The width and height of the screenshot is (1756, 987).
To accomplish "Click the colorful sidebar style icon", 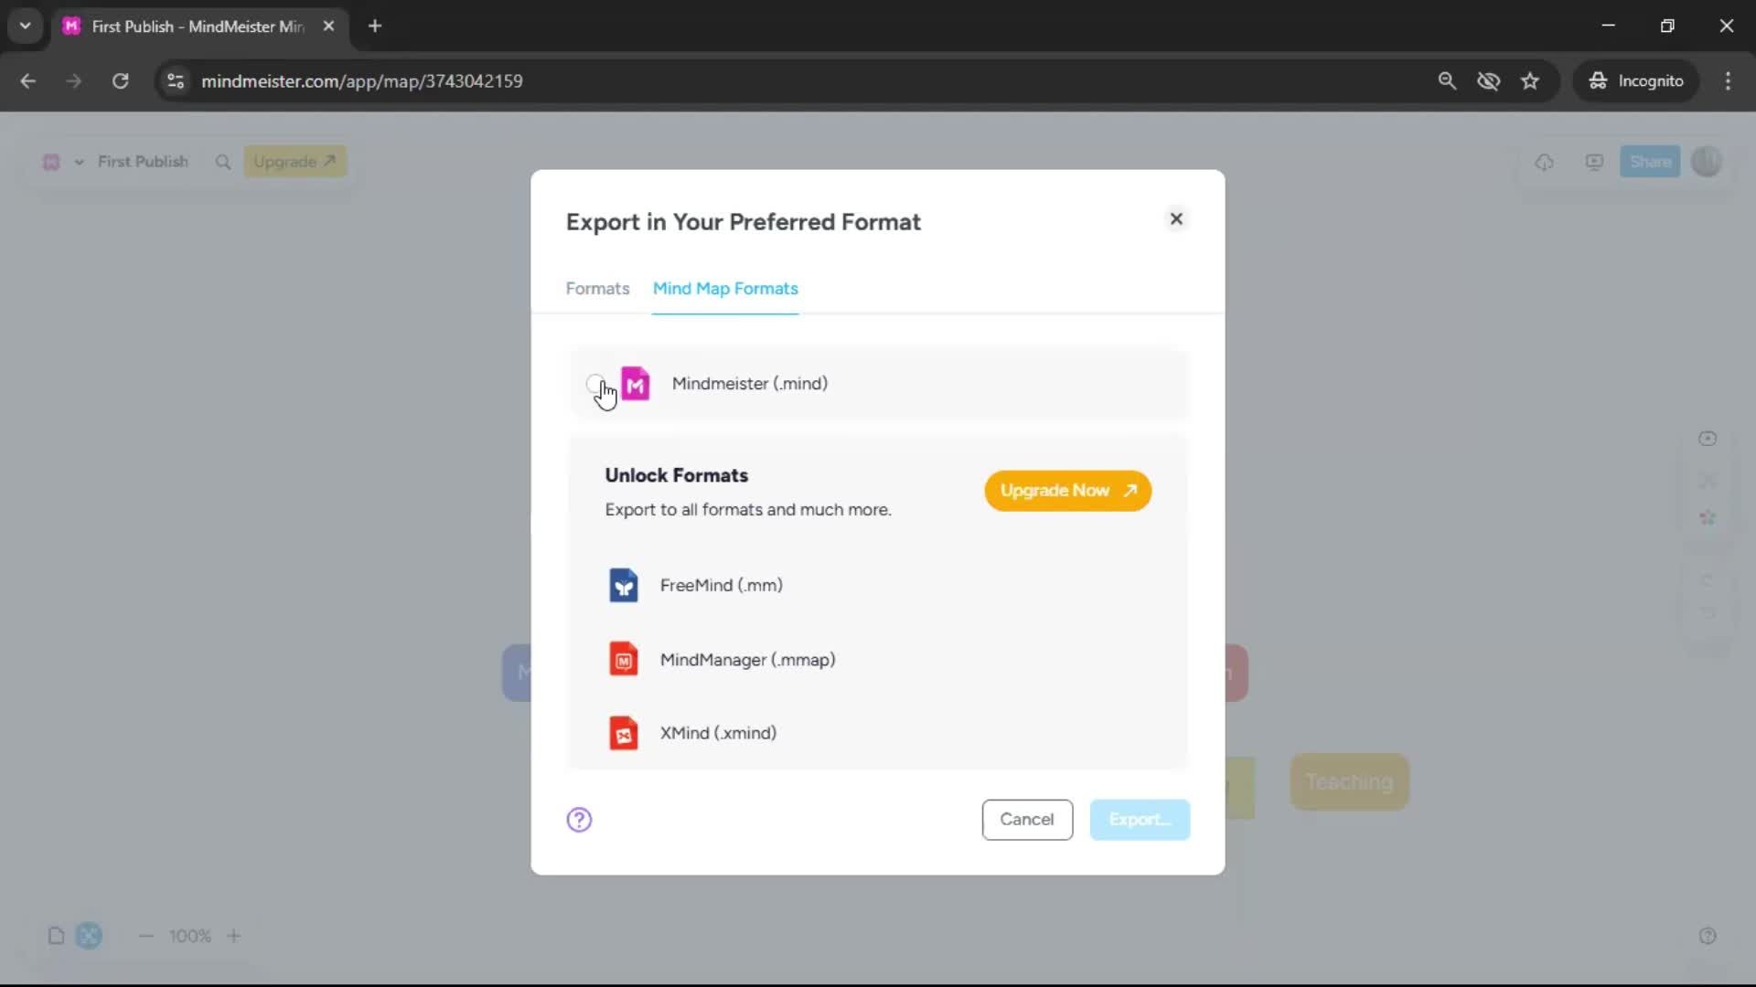I will 1708,517.
